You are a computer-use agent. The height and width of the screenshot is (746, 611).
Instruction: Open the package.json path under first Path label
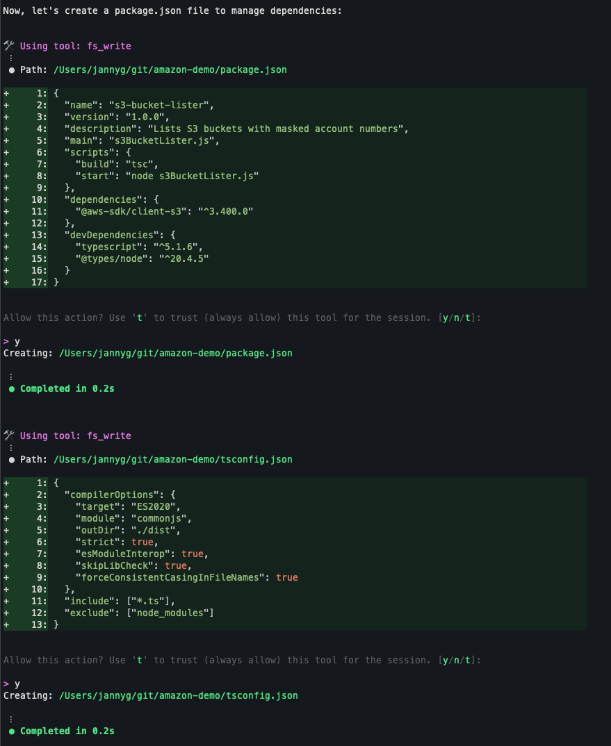(170, 70)
